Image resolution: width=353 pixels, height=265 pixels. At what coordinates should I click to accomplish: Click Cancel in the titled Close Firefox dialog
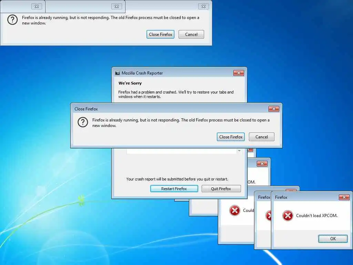click(x=261, y=137)
